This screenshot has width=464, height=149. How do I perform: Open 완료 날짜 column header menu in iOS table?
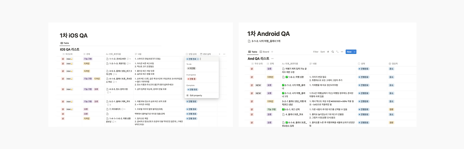pyautogui.click(x=205, y=54)
